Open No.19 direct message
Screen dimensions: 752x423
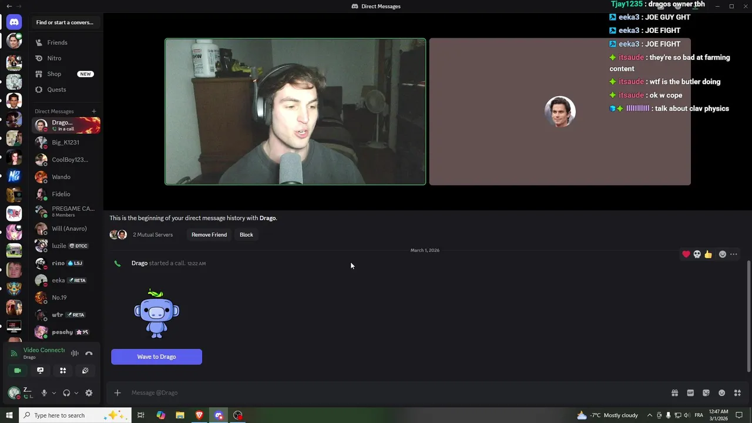(66, 297)
